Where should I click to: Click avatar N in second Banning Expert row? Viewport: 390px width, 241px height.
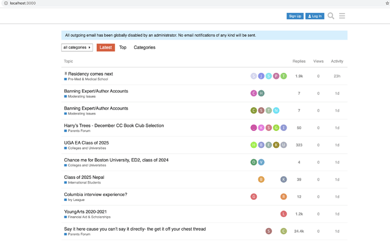(x=276, y=111)
